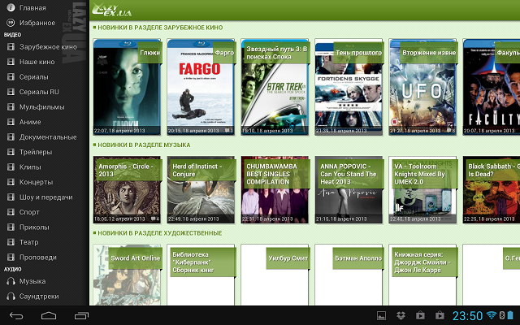The width and height of the screenshot is (520, 325).
Task: Select film icon beside Наше кино
Action: pyautogui.click(x=11, y=62)
